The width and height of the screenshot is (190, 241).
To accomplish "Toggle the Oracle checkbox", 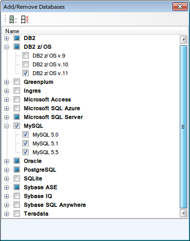I will [x=17, y=161].
